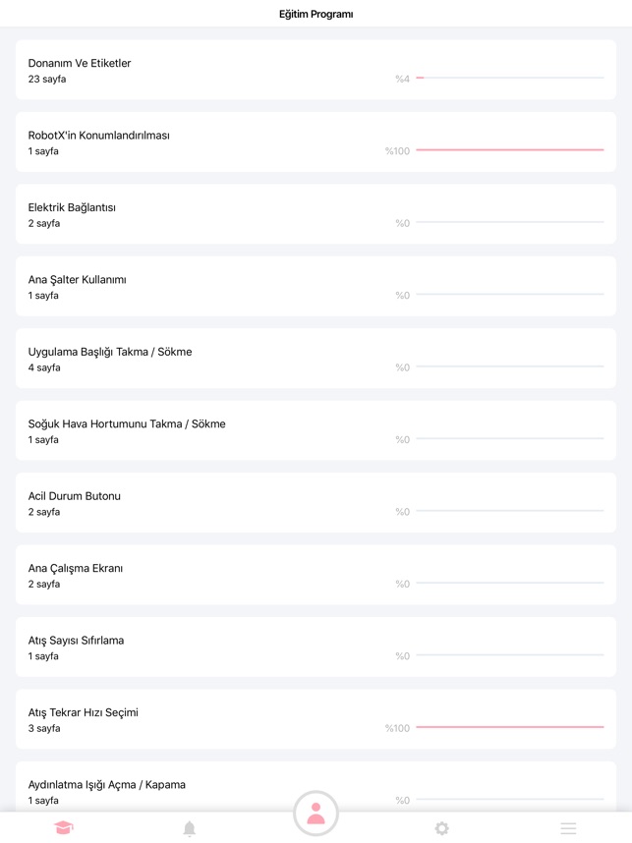The height and width of the screenshot is (843, 632).
Task: Select the Atış Sayısı Sıfırlama lesson
Action: 316,646
